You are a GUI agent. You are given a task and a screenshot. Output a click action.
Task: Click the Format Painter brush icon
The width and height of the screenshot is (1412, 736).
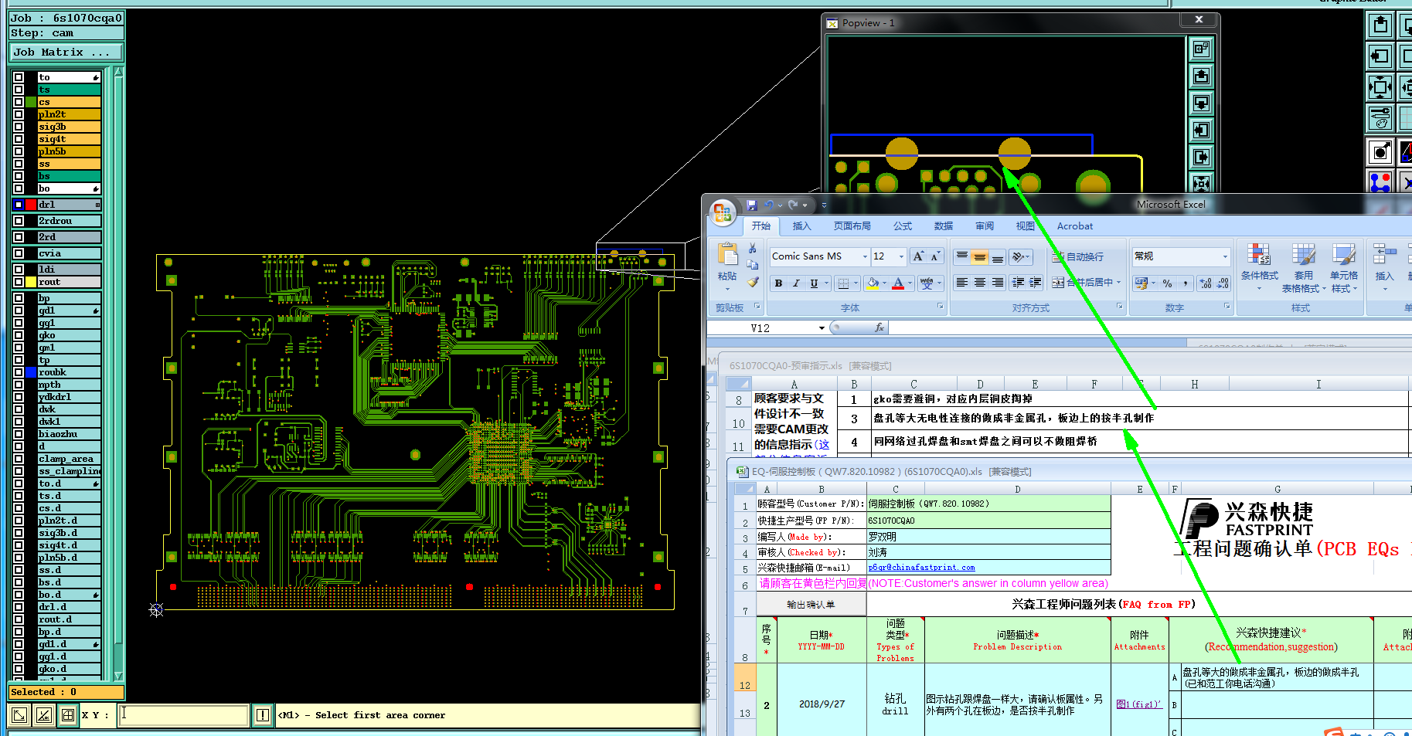[753, 283]
